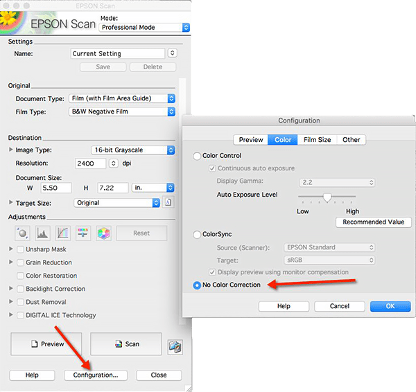
Task: Open the Source (Scanner) dropdown
Action: coord(329,247)
